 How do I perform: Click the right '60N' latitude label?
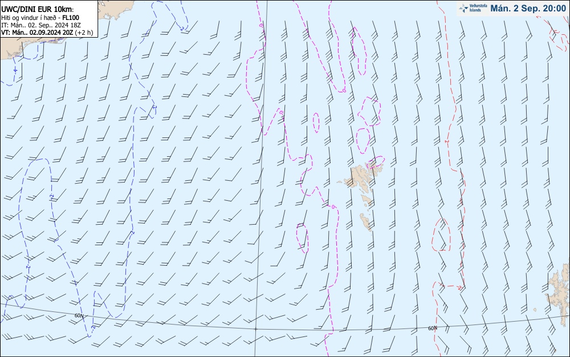(432, 328)
